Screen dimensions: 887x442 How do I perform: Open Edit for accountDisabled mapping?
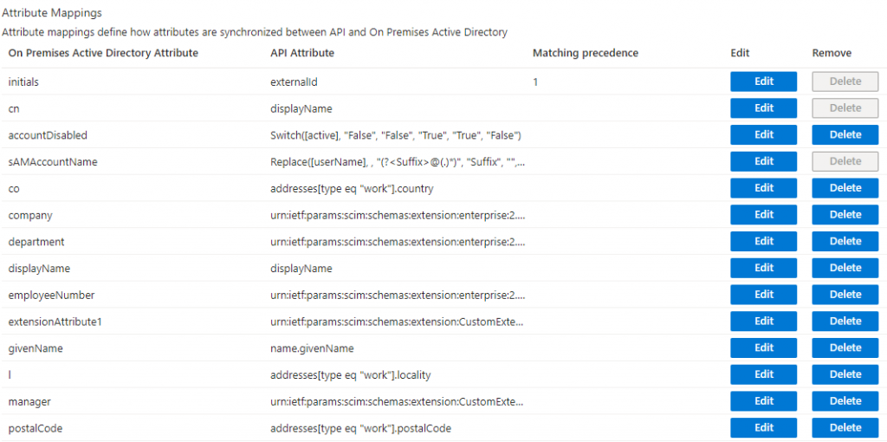[763, 135]
